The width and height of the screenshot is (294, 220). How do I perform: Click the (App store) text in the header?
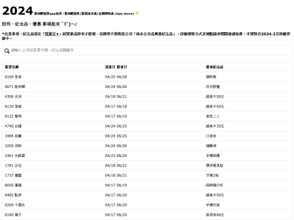coord(124,14)
